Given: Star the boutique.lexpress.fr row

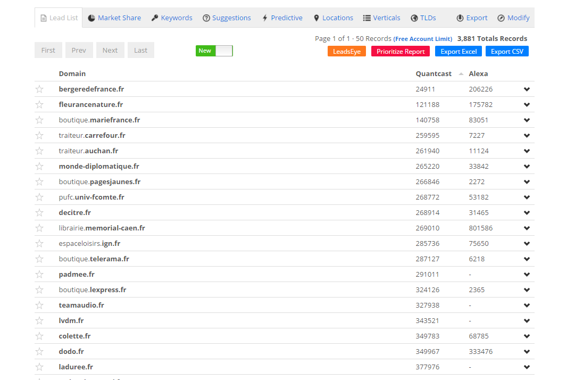Looking at the screenshot, I should point(39,290).
